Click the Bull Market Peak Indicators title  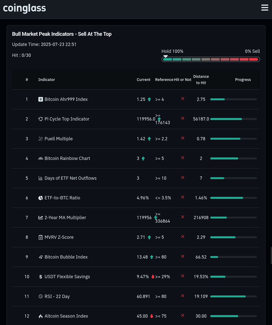tap(62, 34)
